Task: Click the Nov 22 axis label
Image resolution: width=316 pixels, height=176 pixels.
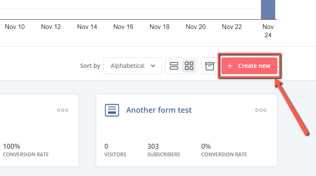Action: tap(232, 27)
